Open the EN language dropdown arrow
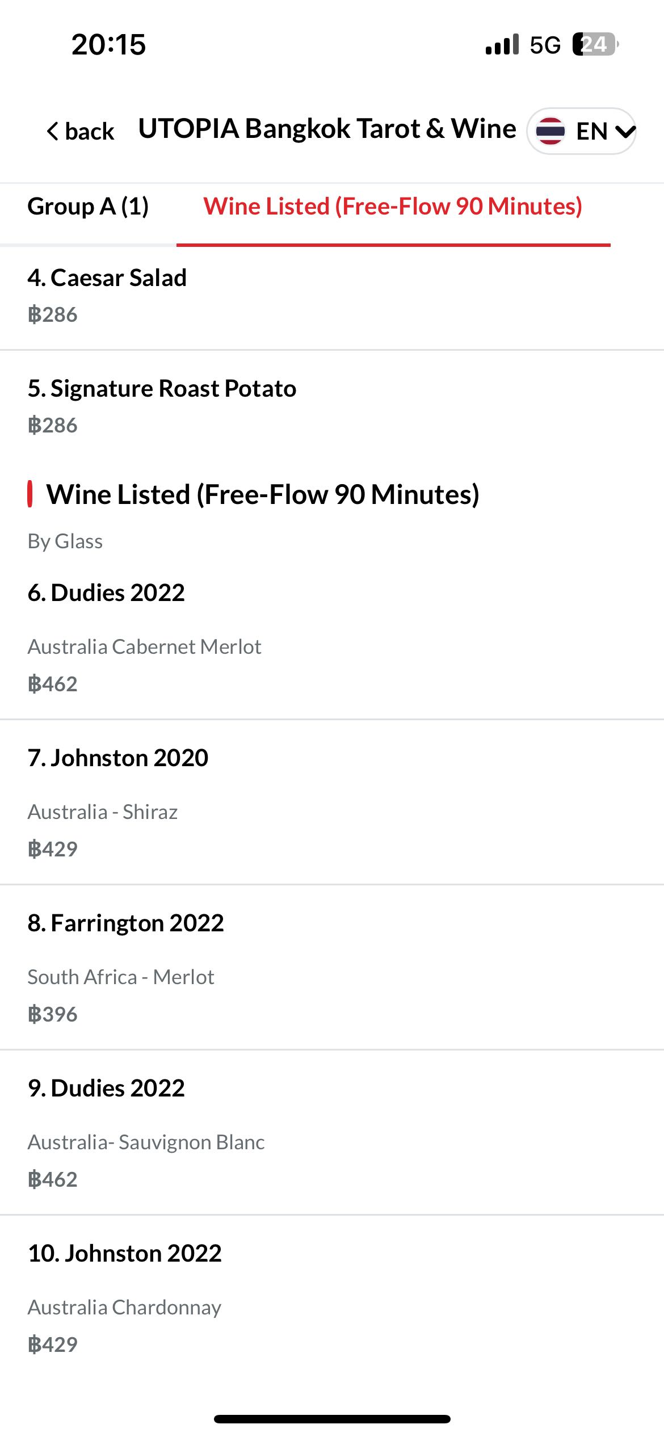The image size is (664, 1437). click(x=625, y=132)
